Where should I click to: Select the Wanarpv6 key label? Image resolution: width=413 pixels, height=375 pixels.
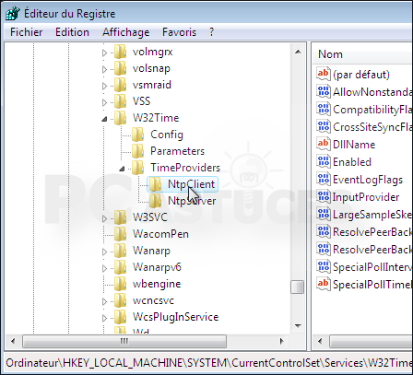pyautogui.click(x=157, y=267)
